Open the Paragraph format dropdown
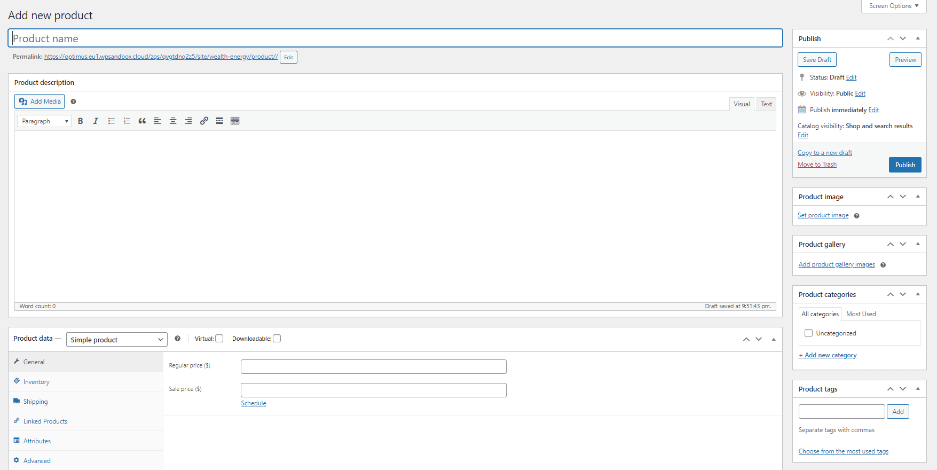The width and height of the screenshot is (937, 470). point(44,121)
